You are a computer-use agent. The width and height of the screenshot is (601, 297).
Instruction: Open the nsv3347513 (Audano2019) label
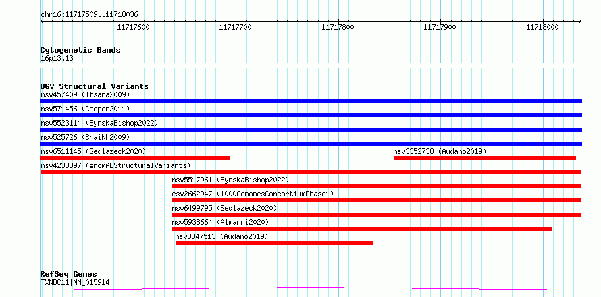221,236
